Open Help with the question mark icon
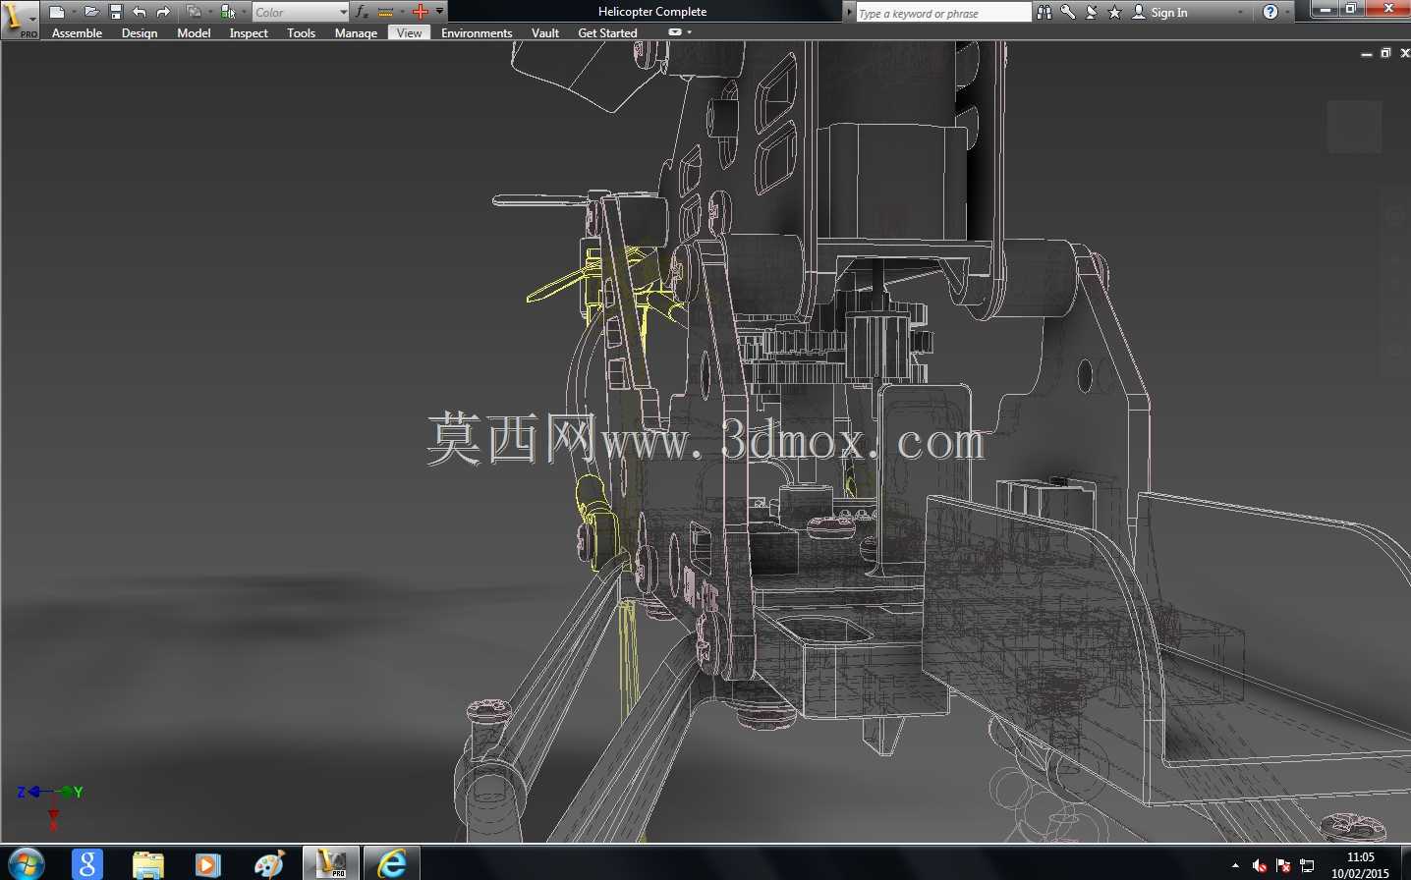 1270,12
